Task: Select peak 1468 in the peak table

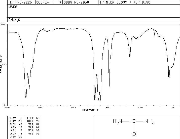Action: 13,136
